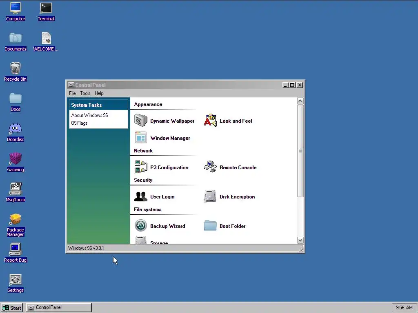The image size is (418, 313).
Task: Open the User Login icon
Action: click(140, 196)
